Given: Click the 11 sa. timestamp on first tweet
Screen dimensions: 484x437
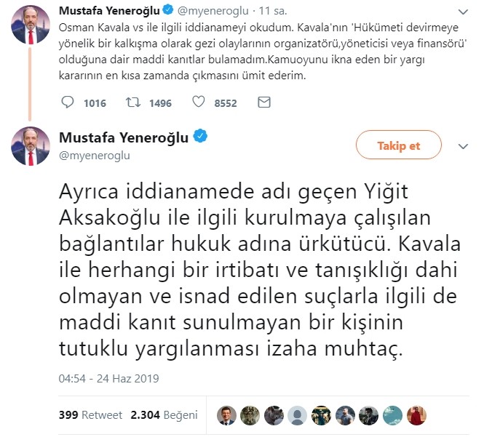Looking at the screenshot, I should (x=273, y=11).
